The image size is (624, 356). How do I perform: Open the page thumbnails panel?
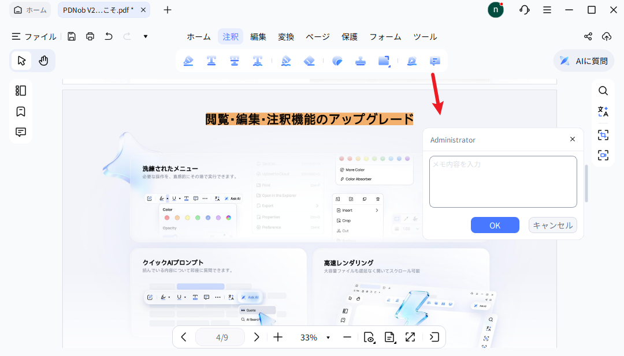(x=21, y=91)
